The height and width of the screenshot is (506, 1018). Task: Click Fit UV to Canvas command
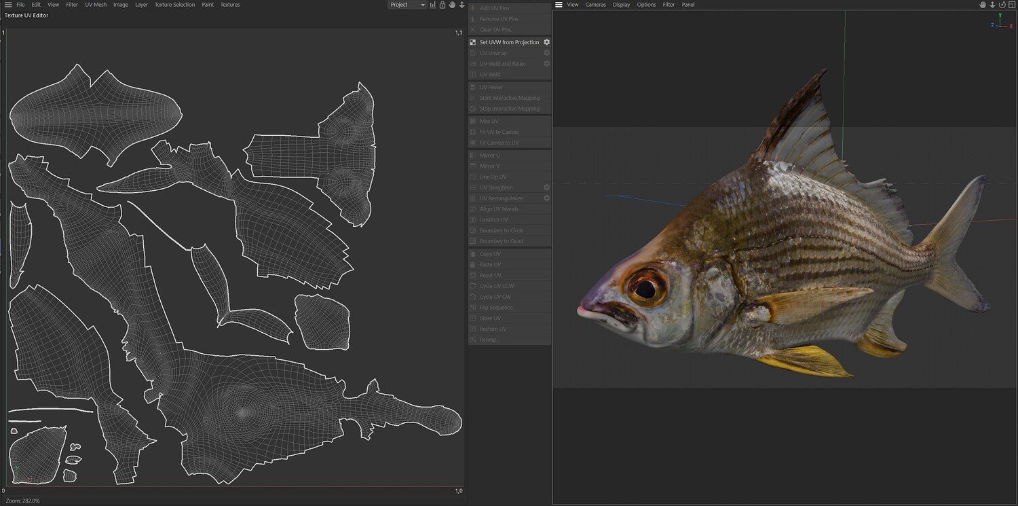(509, 132)
